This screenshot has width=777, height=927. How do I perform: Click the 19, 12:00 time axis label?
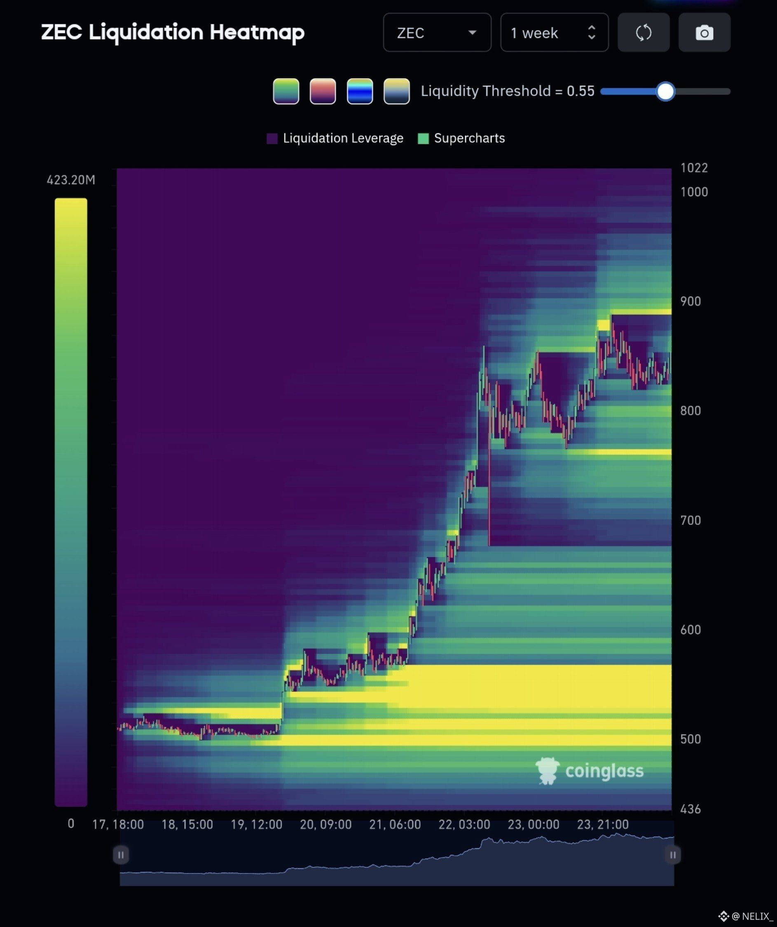(256, 825)
